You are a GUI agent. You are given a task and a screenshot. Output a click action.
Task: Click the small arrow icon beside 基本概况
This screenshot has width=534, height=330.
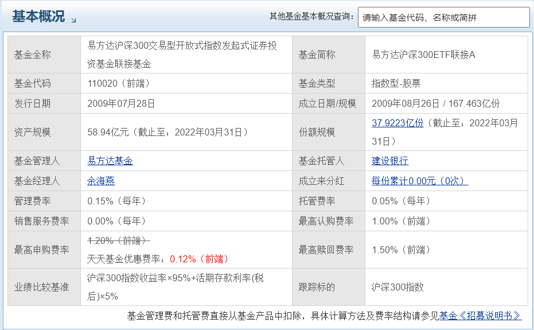tap(73, 20)
